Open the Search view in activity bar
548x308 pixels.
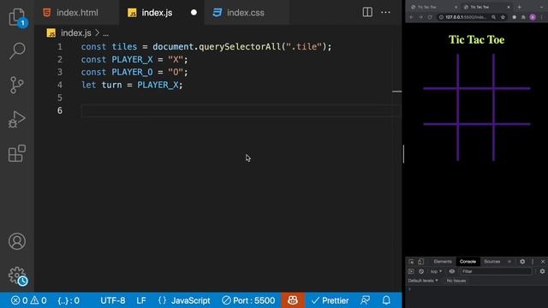pyautogui.click(x=17, y=50)
